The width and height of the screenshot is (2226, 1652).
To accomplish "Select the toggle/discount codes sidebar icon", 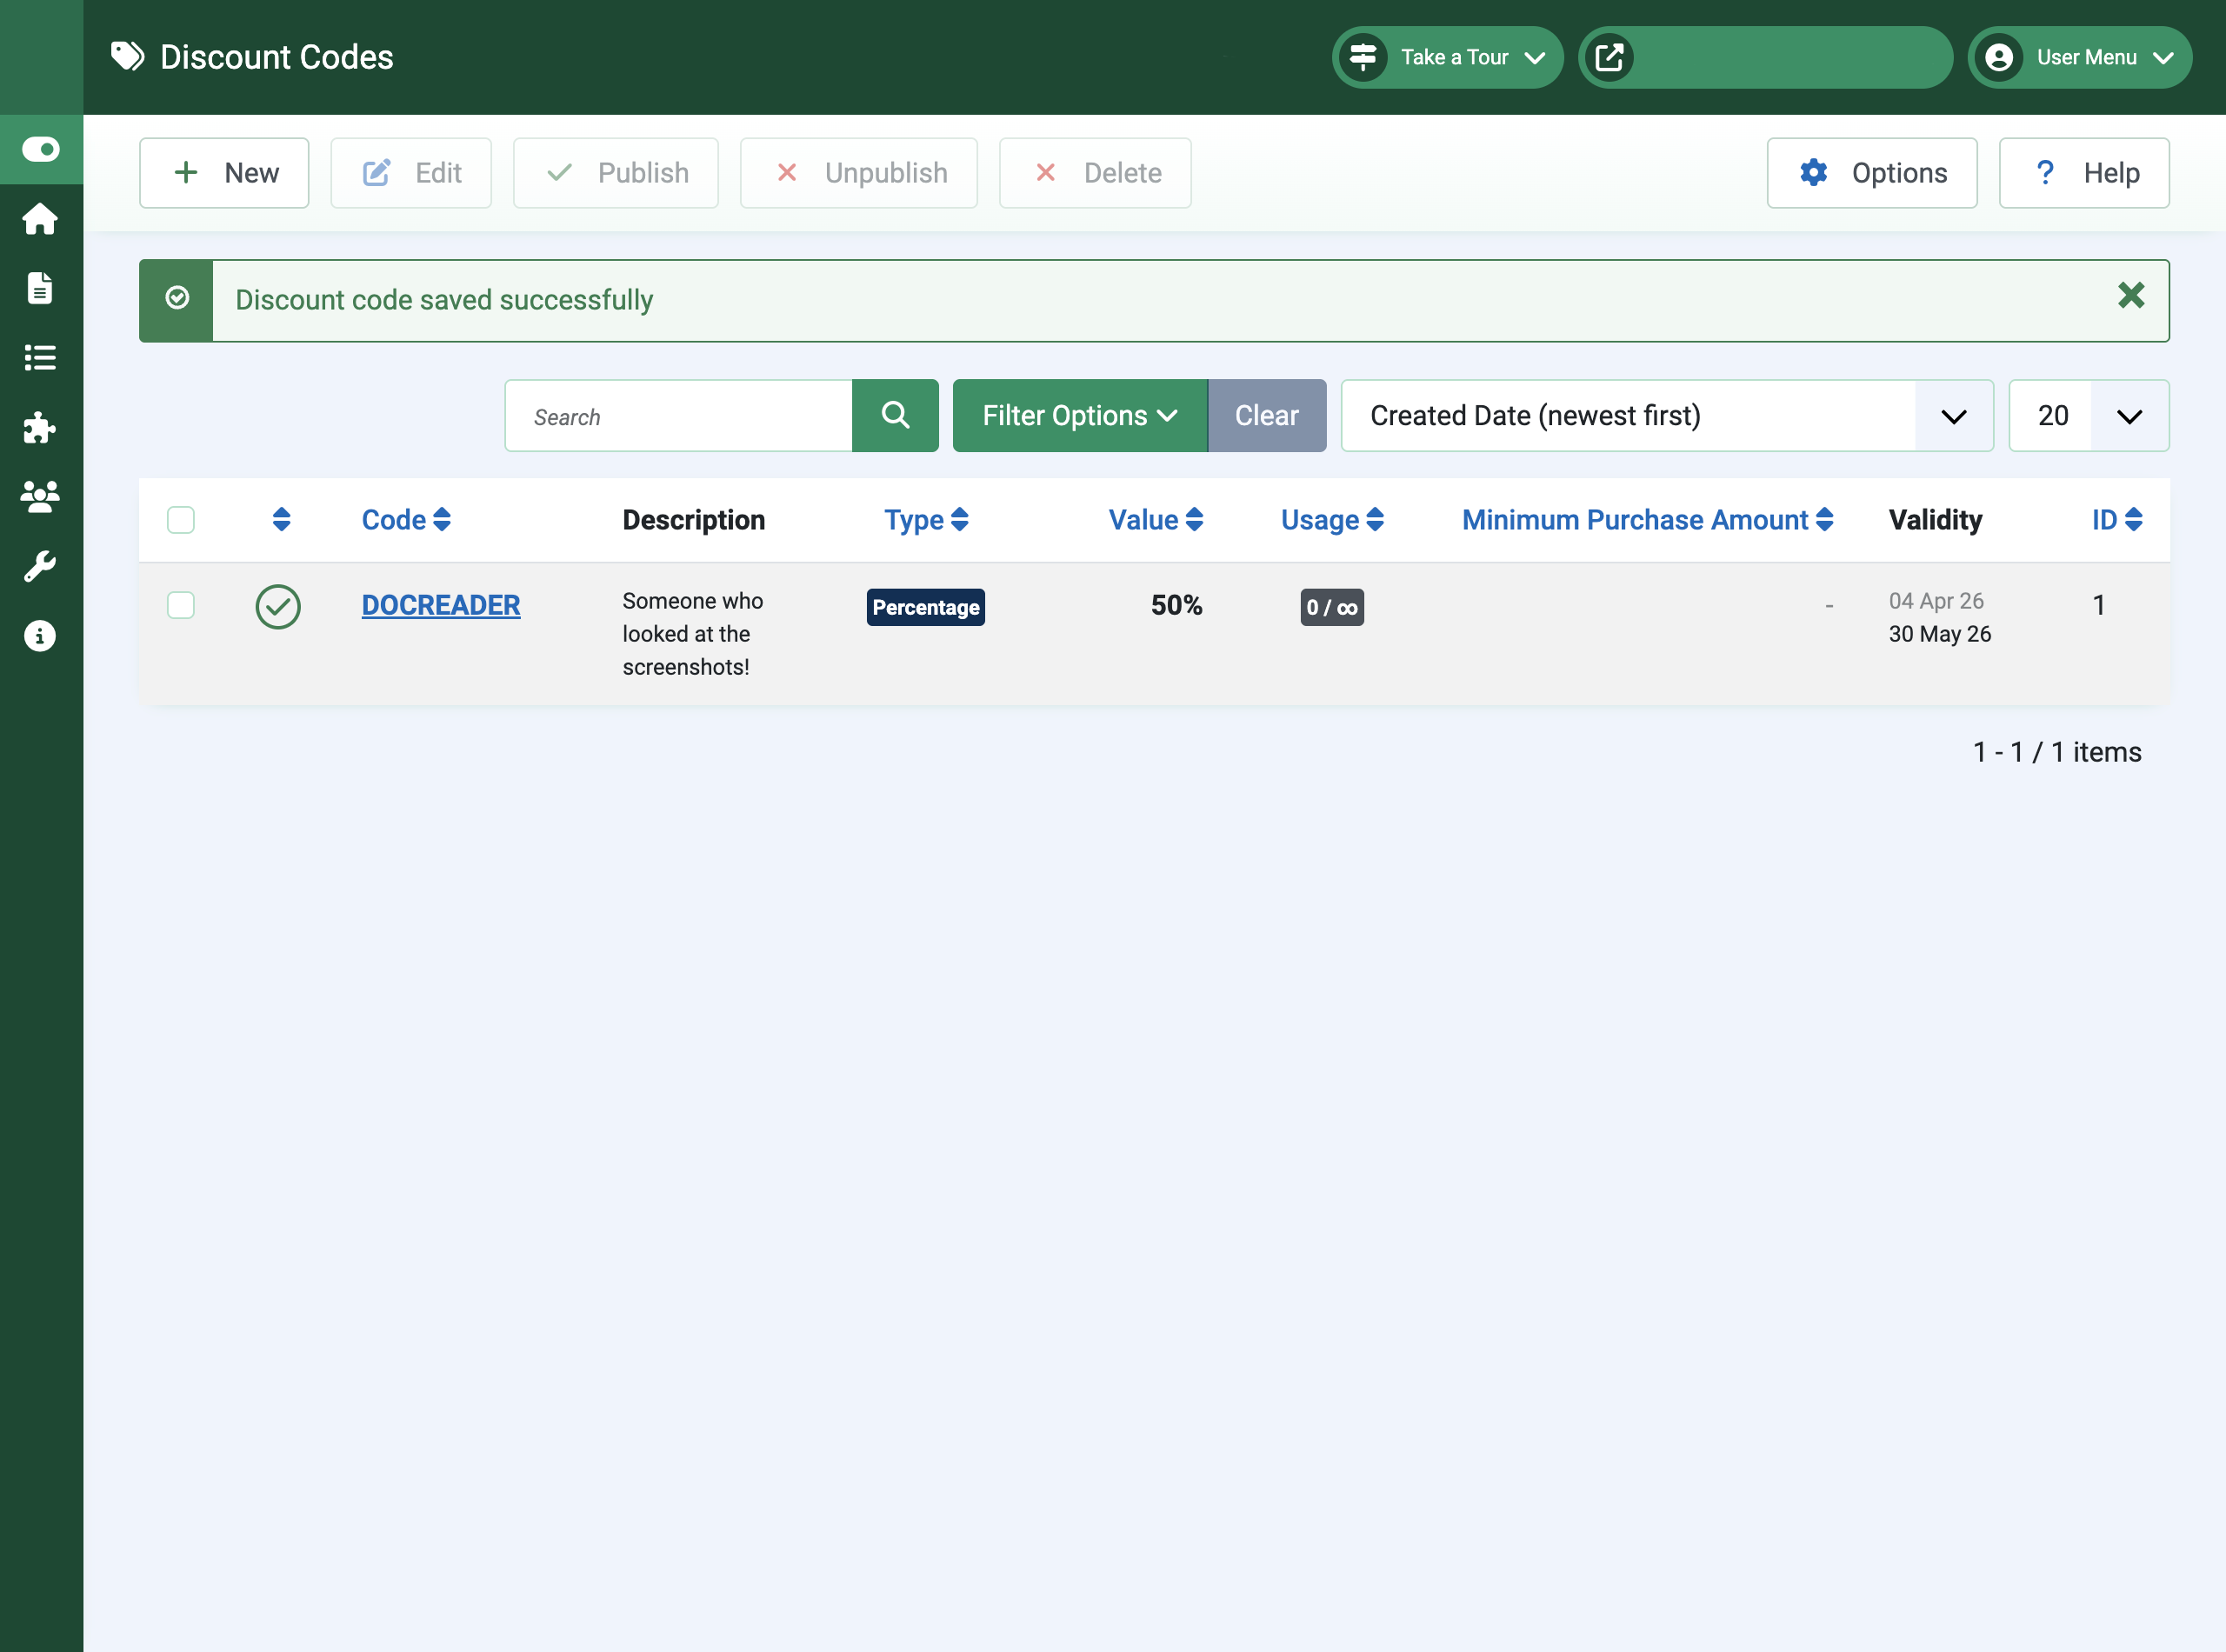I will click(41, 149).
